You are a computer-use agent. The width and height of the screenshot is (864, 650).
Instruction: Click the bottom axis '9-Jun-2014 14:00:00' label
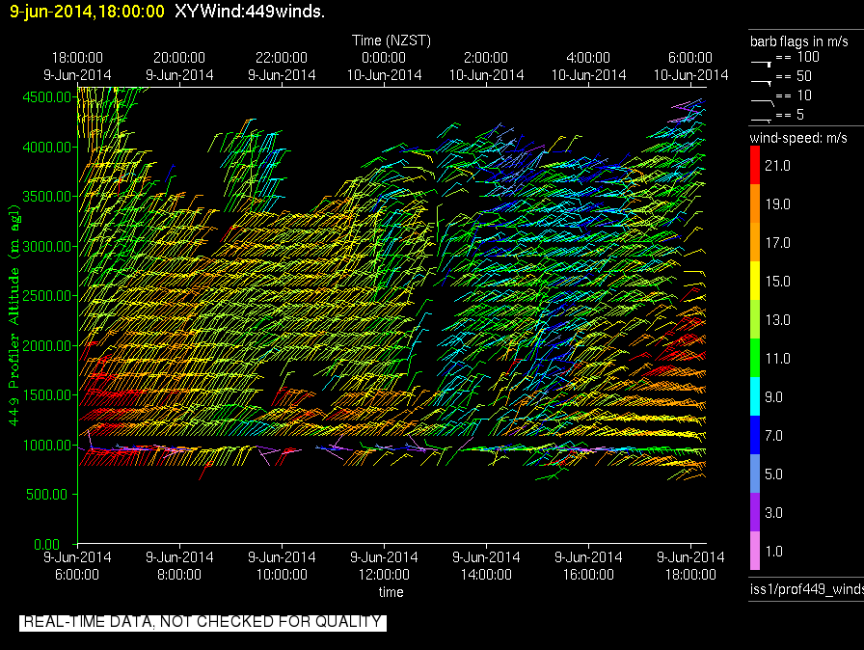(486, 566)
